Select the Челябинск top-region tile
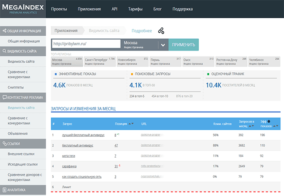 [264, 61]
